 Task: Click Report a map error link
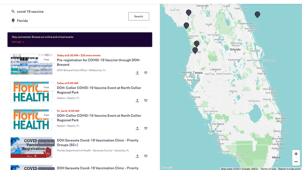point(290,169)
